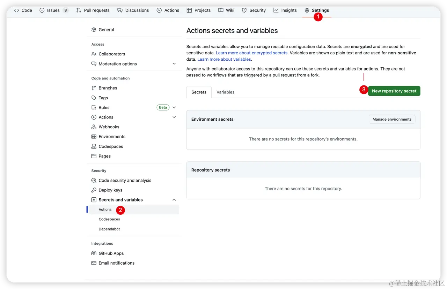
Task: Click the Deploy keys key icon
Action: pyautogui.click(x=94, y=190)
